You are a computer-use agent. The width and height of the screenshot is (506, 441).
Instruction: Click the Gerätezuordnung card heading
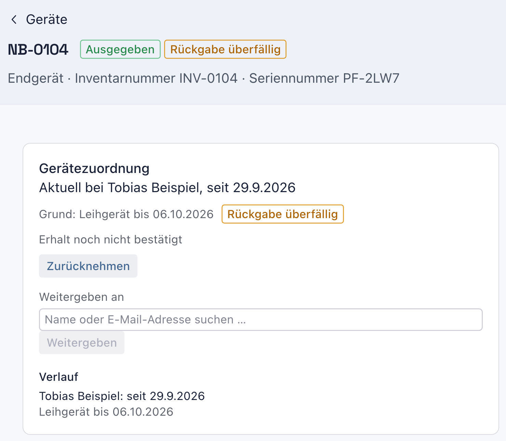pos(94,169)
